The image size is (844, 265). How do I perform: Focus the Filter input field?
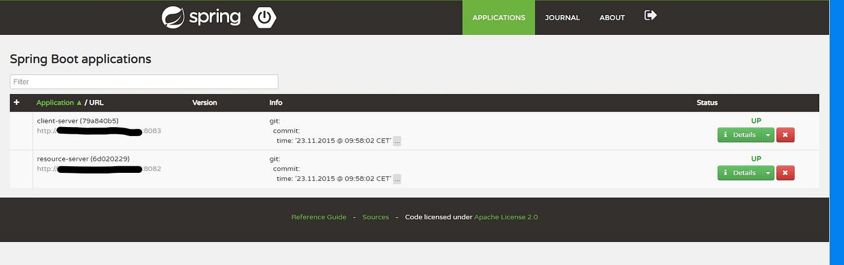tap(144, 81)
